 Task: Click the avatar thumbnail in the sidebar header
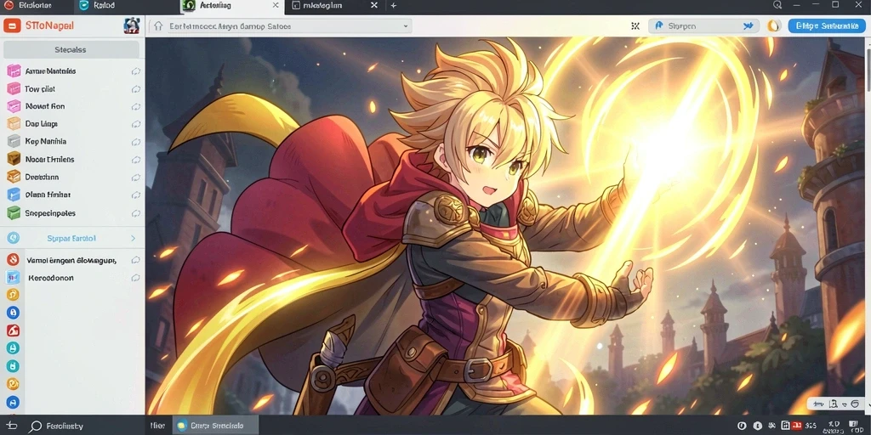point(132,25)
